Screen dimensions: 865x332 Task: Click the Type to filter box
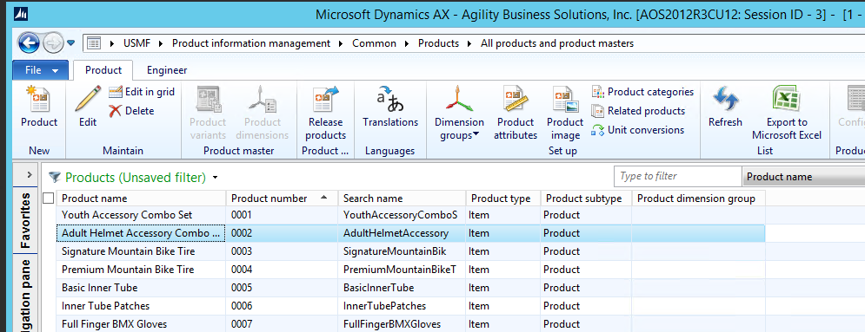point(677,177)
